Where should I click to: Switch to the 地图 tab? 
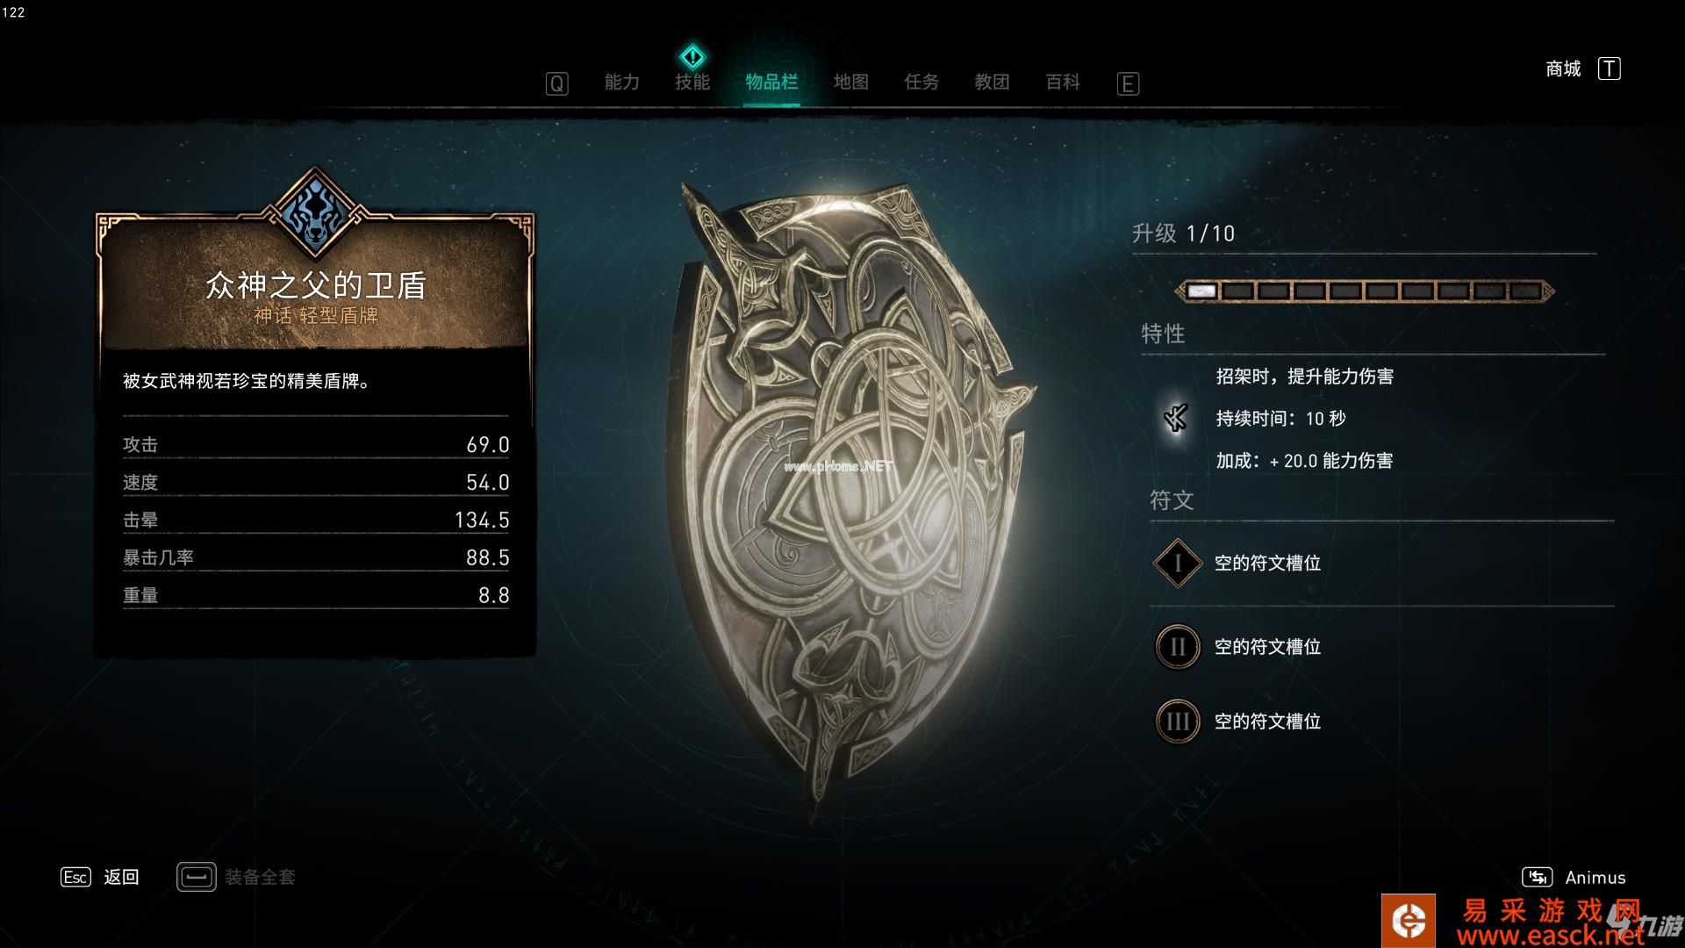coord(850,82)
